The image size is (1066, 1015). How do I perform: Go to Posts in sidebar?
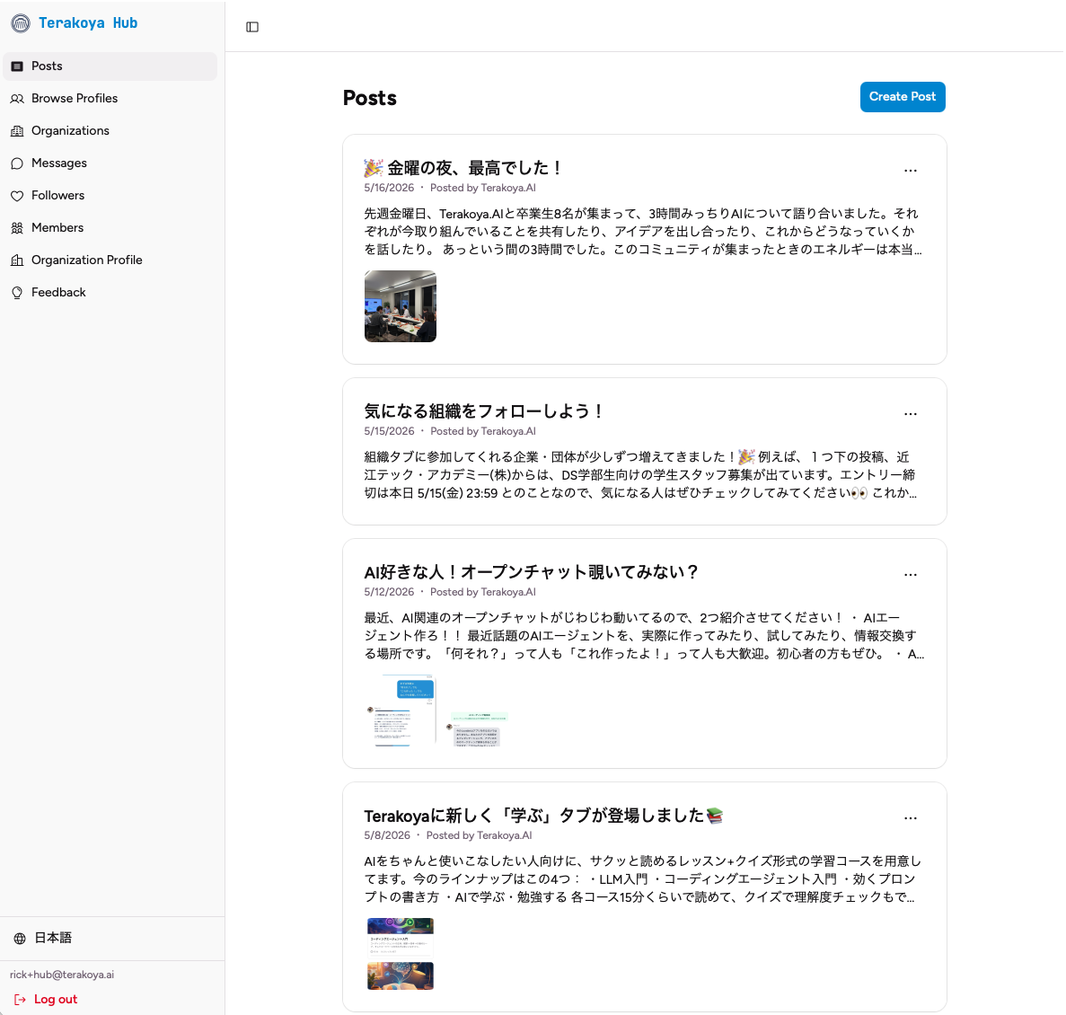tap(110, 66)
